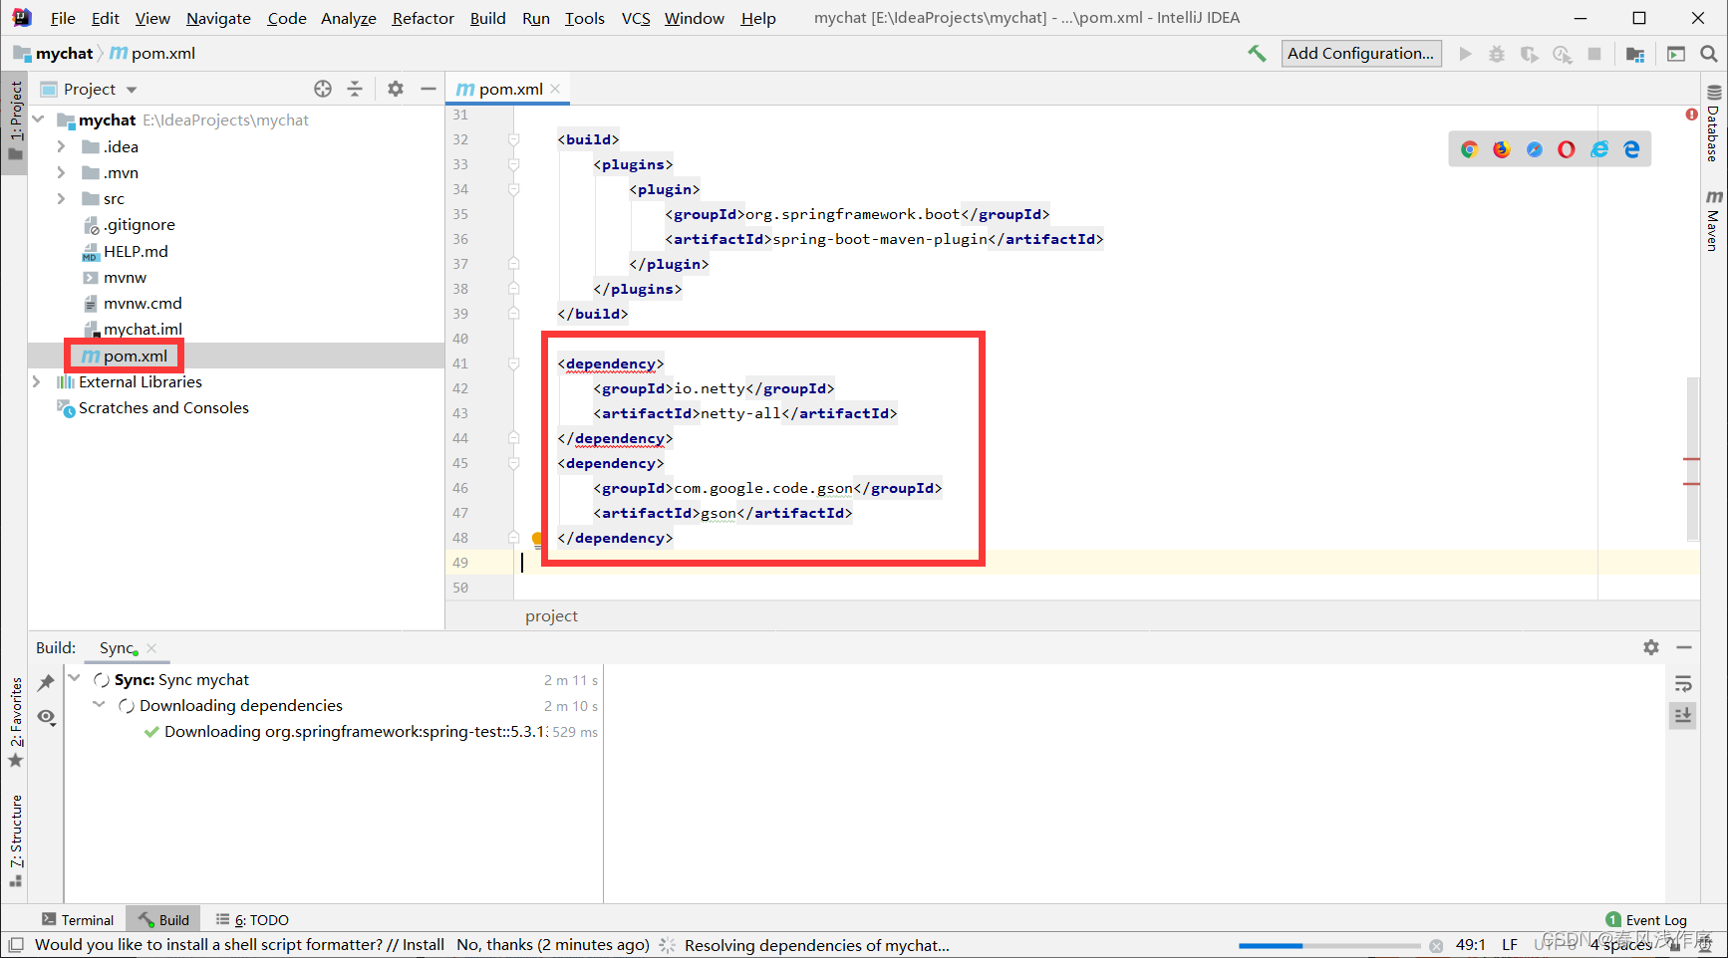Select HELP.md in project tree
The image size is (1728, 958).
(126, 251)
